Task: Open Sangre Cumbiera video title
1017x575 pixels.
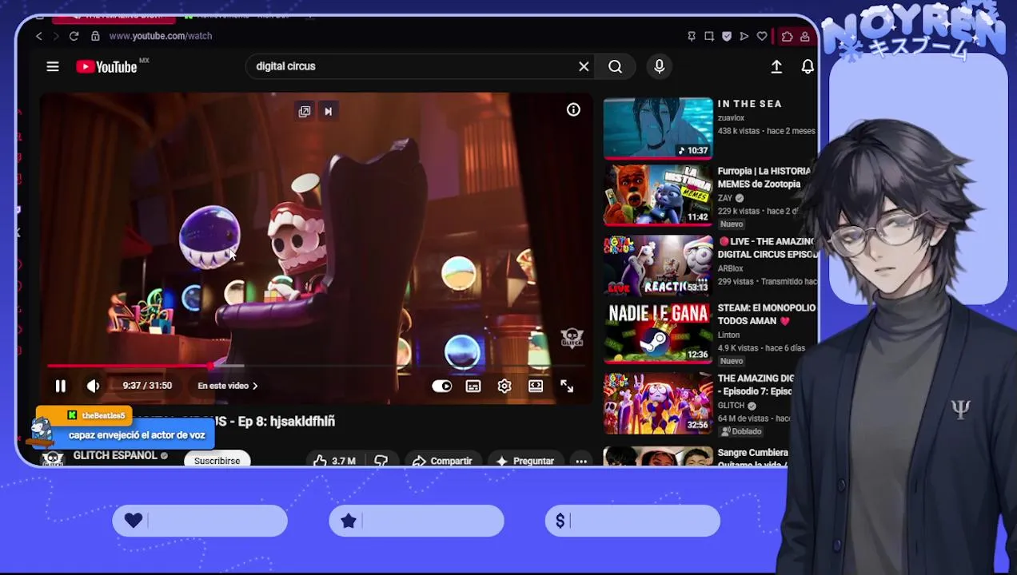Action: (x=753, y=457)
